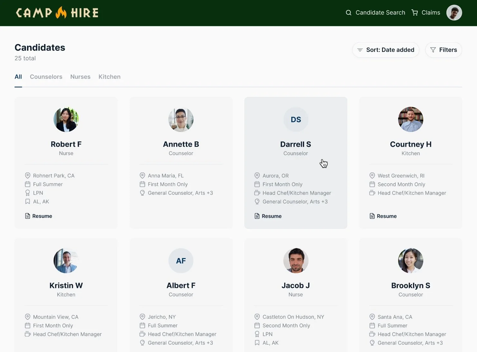Switch to the Counselors tab

pyautogui.click(x=46, y=77)
